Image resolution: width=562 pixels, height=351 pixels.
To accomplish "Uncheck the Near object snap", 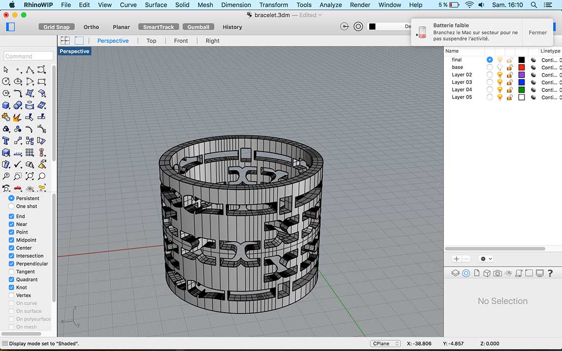I will pos(11,224).
